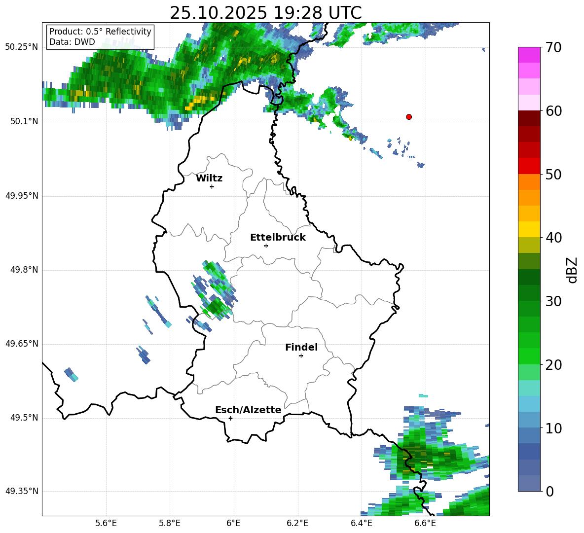Click the 6.6°E longitude label
Screen dimensions: 584x533
tap(425, 523)
